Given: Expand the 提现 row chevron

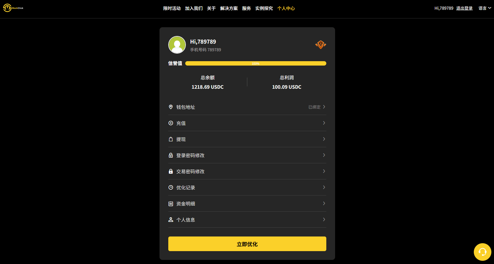Looking at the screenshot, I should pyautogui.click(x=324, y=139).
